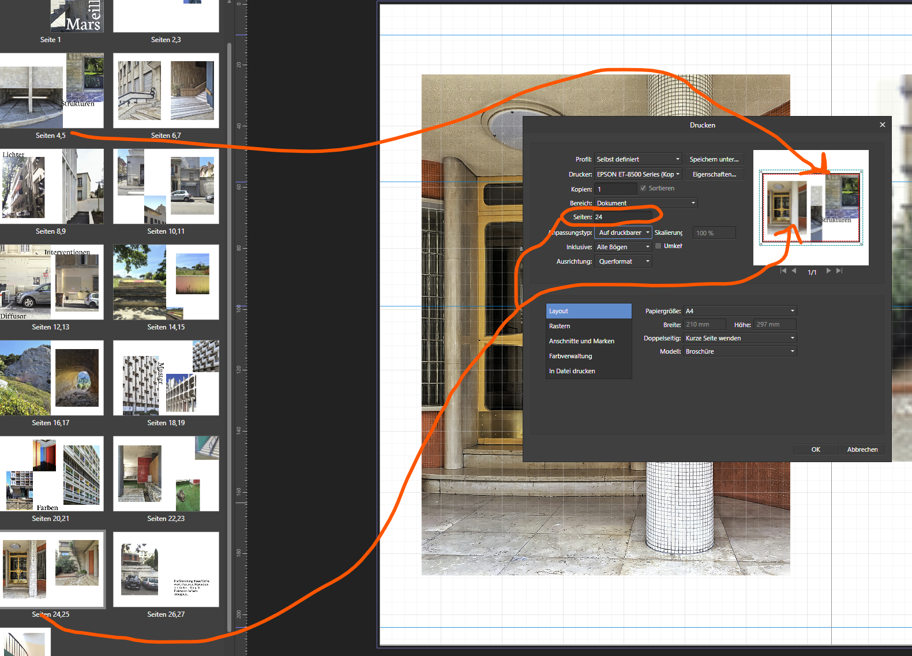The height and width of the screenshot is (656, 912).
Task: Click the Breite 210 mm field
Action: click(704, 325)
